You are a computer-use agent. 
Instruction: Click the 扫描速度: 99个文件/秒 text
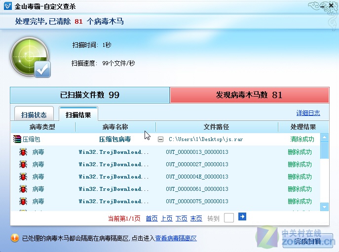click(x=103, y=63)
